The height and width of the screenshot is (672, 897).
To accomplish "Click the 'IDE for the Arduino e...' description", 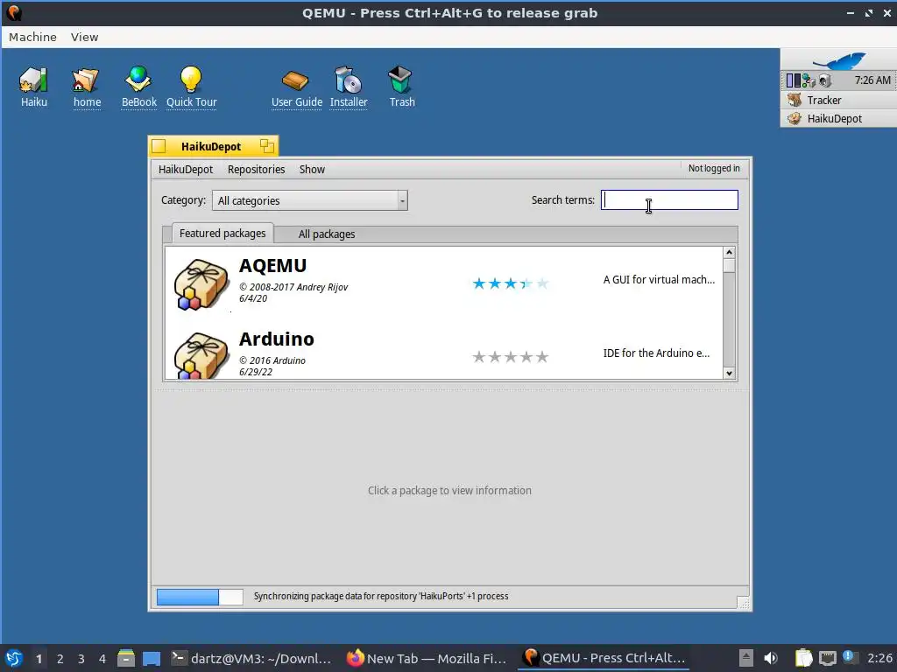I will 656,353.
